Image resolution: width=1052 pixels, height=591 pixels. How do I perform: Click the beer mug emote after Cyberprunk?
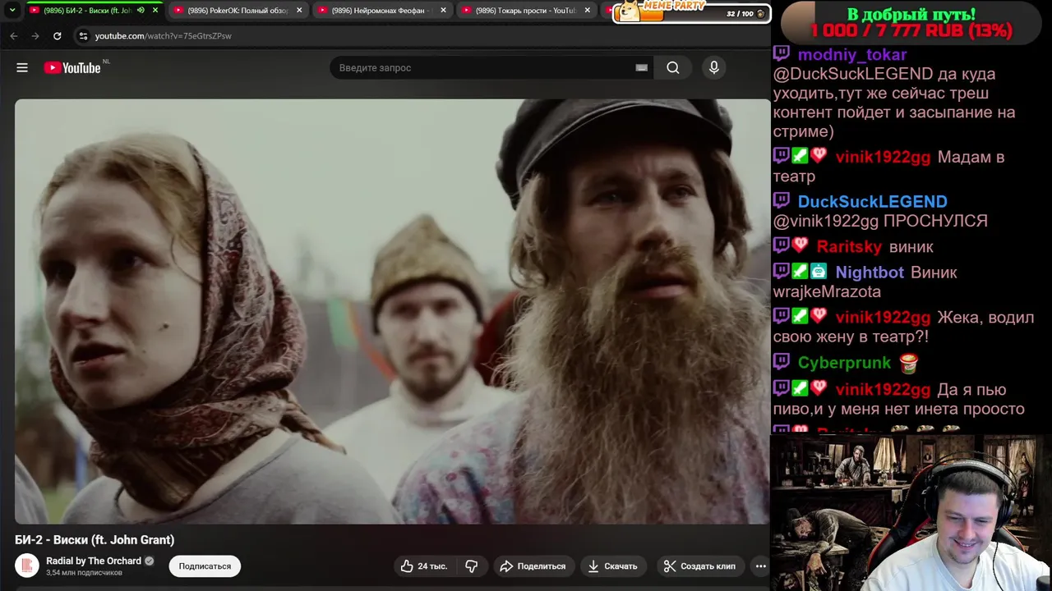click(x=908, y=362)
